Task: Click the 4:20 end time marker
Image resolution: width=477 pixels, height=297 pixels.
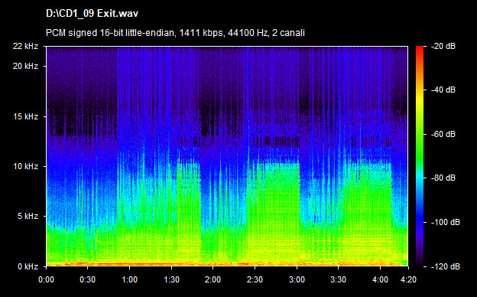Action: point(408,279)
